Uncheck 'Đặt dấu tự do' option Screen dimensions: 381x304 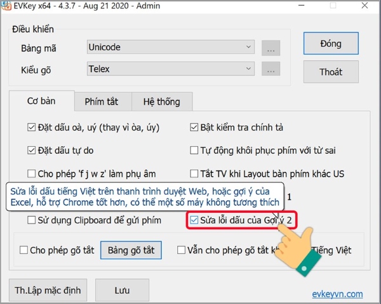(x=32, y=151)
